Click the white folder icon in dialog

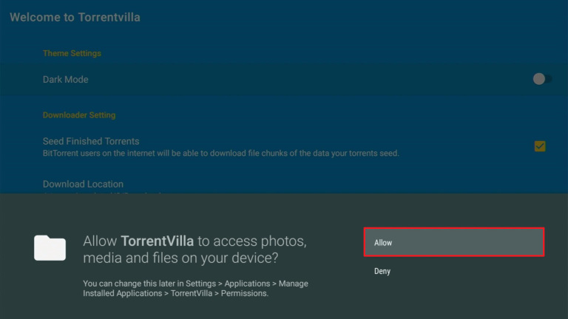click(x=50, y=248)
